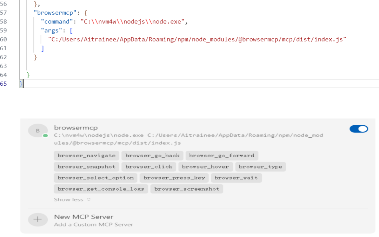The height and width of the screenshot is (237, 379).
Task: Click the "browsermcp" key in the JSON
Action: tap(55, 13)
